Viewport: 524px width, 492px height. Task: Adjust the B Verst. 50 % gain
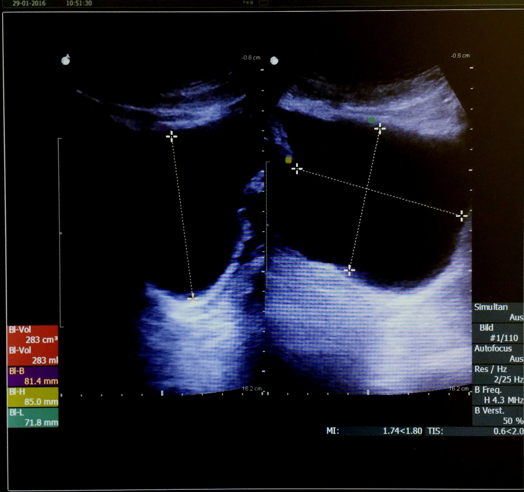pyautogui.click(x=498, y=416)
